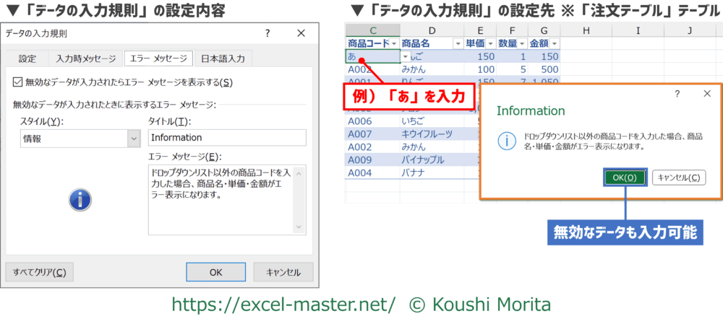Click the error message text scrollbar
Viewport: 723px width, 319px height.
[300, 200]
